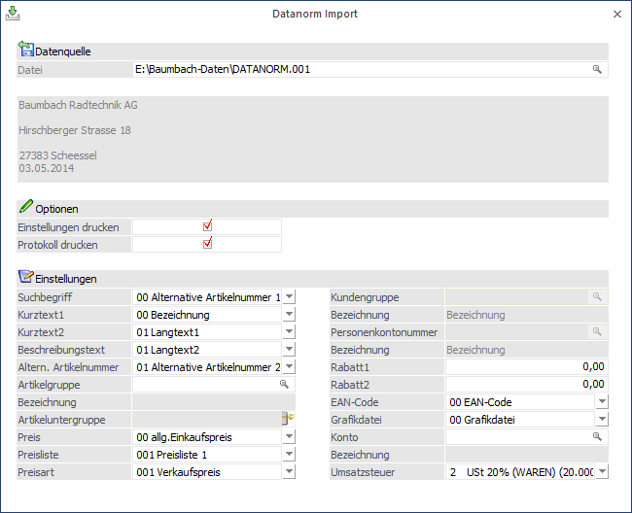Toggle the Einstellungen drucken checkbox
The width and height of the screenshot is (632, 513).
[207, 226]
